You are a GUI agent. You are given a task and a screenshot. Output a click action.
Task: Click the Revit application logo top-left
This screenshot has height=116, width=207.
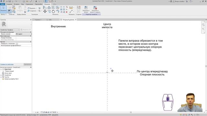(x=1, y=1)
